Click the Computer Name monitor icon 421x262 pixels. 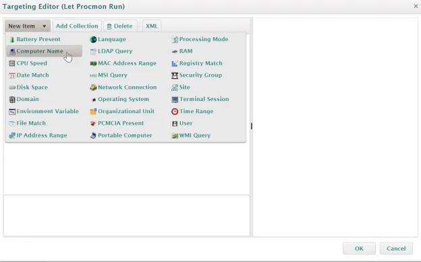pos(12,51)
